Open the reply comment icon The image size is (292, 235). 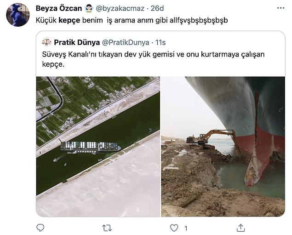pyautogui.click(x=40, y=228)
